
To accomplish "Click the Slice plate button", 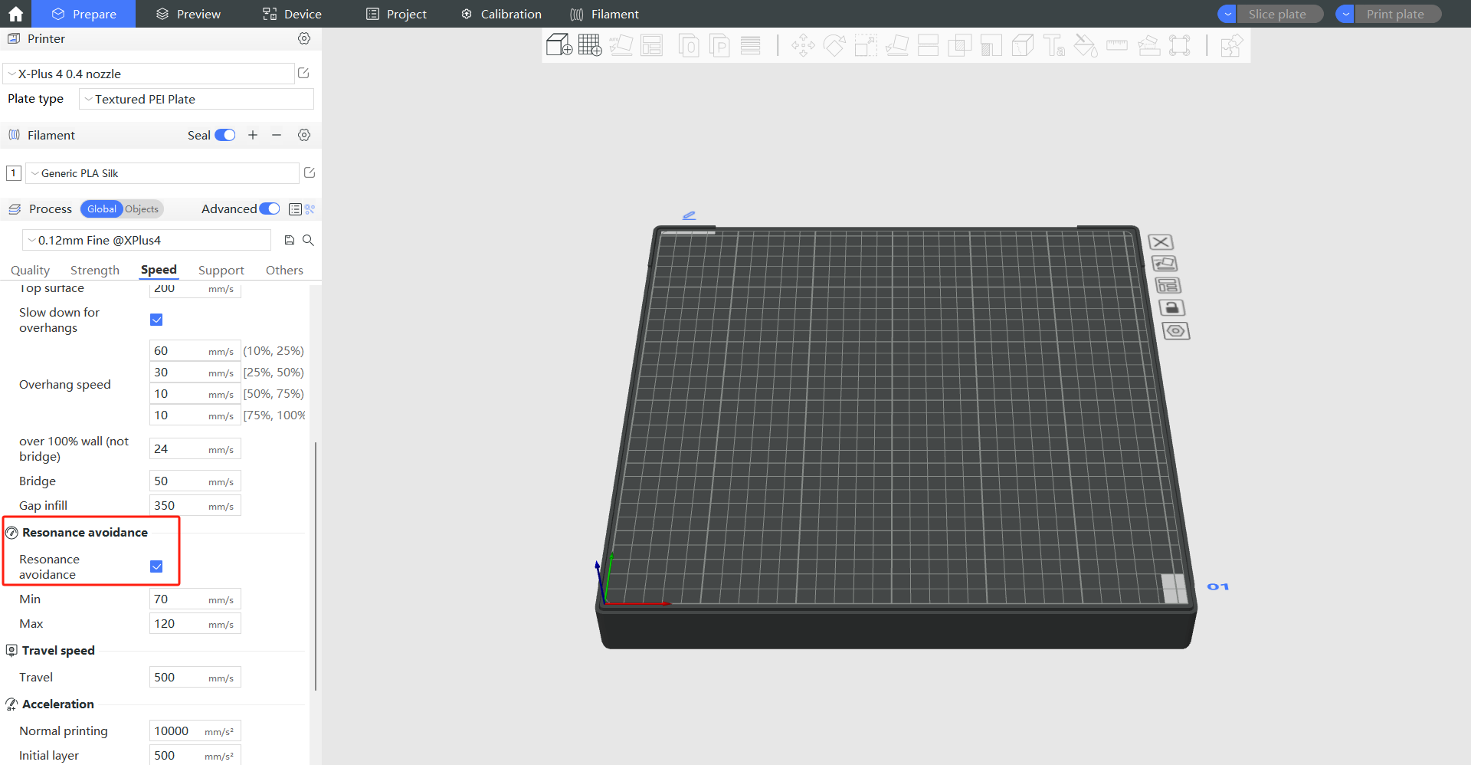I will coord(1279,14).
